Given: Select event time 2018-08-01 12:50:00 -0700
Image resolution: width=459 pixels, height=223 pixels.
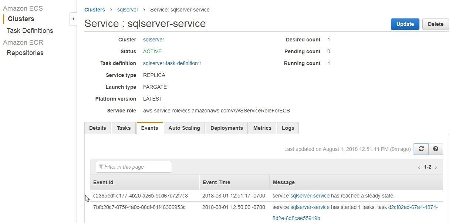Looking at the screenshot, I should [234, 207].
